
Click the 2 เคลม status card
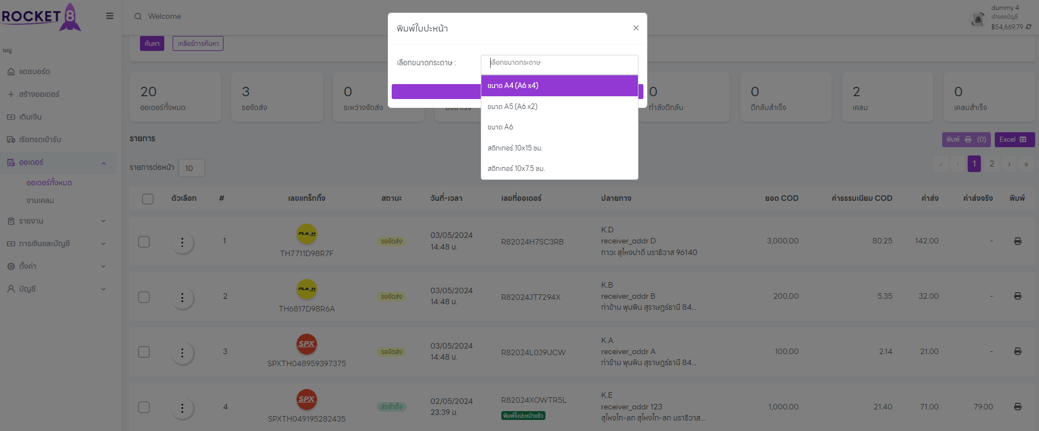pos(887,97)
